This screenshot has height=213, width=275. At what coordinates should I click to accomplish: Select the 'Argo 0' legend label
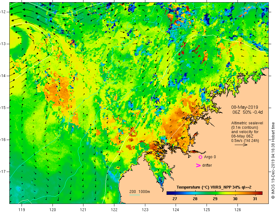(x=210, y=157)
